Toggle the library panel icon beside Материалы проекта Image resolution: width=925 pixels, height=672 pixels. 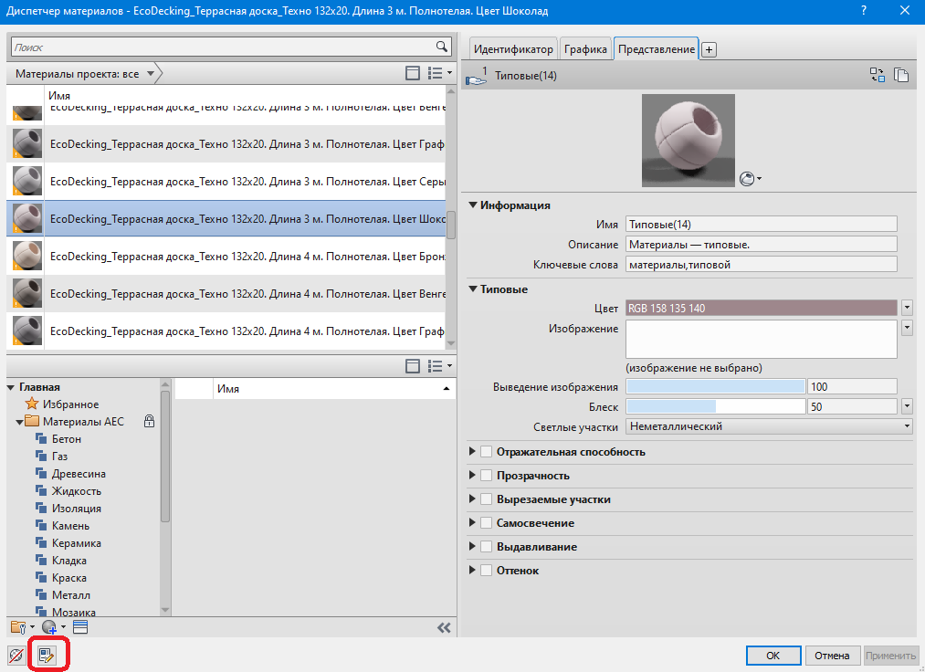pyautogui.click(x=413, y=73)
